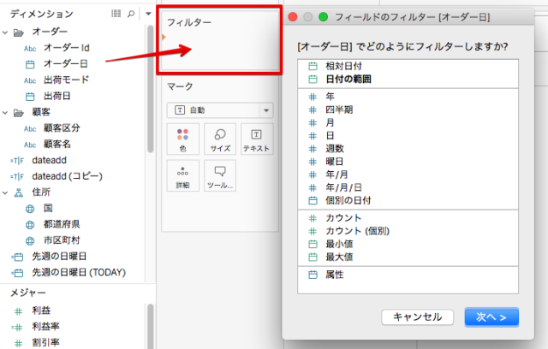The height and width of the screenshot is (349, 548).
Task: Click the ツールヒント marks button
Action: tap(220, 175)
